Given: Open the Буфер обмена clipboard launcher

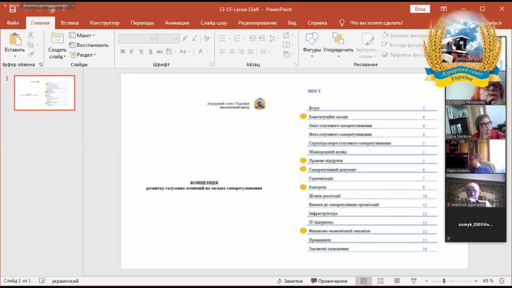Looking at the screenshot, I should click(41, 65).
